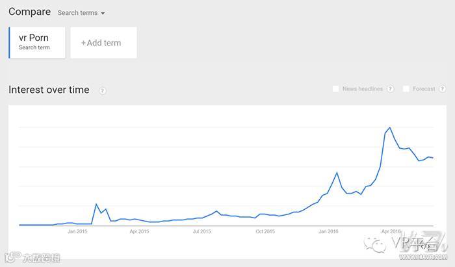Open the Search terms dropdown
This screenshot has width=455, height=267.
78,13
